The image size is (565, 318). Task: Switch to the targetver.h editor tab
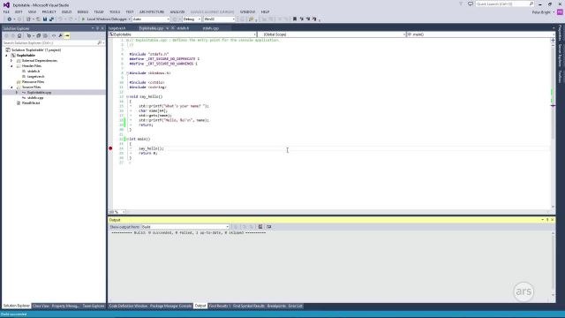point(117,28)
